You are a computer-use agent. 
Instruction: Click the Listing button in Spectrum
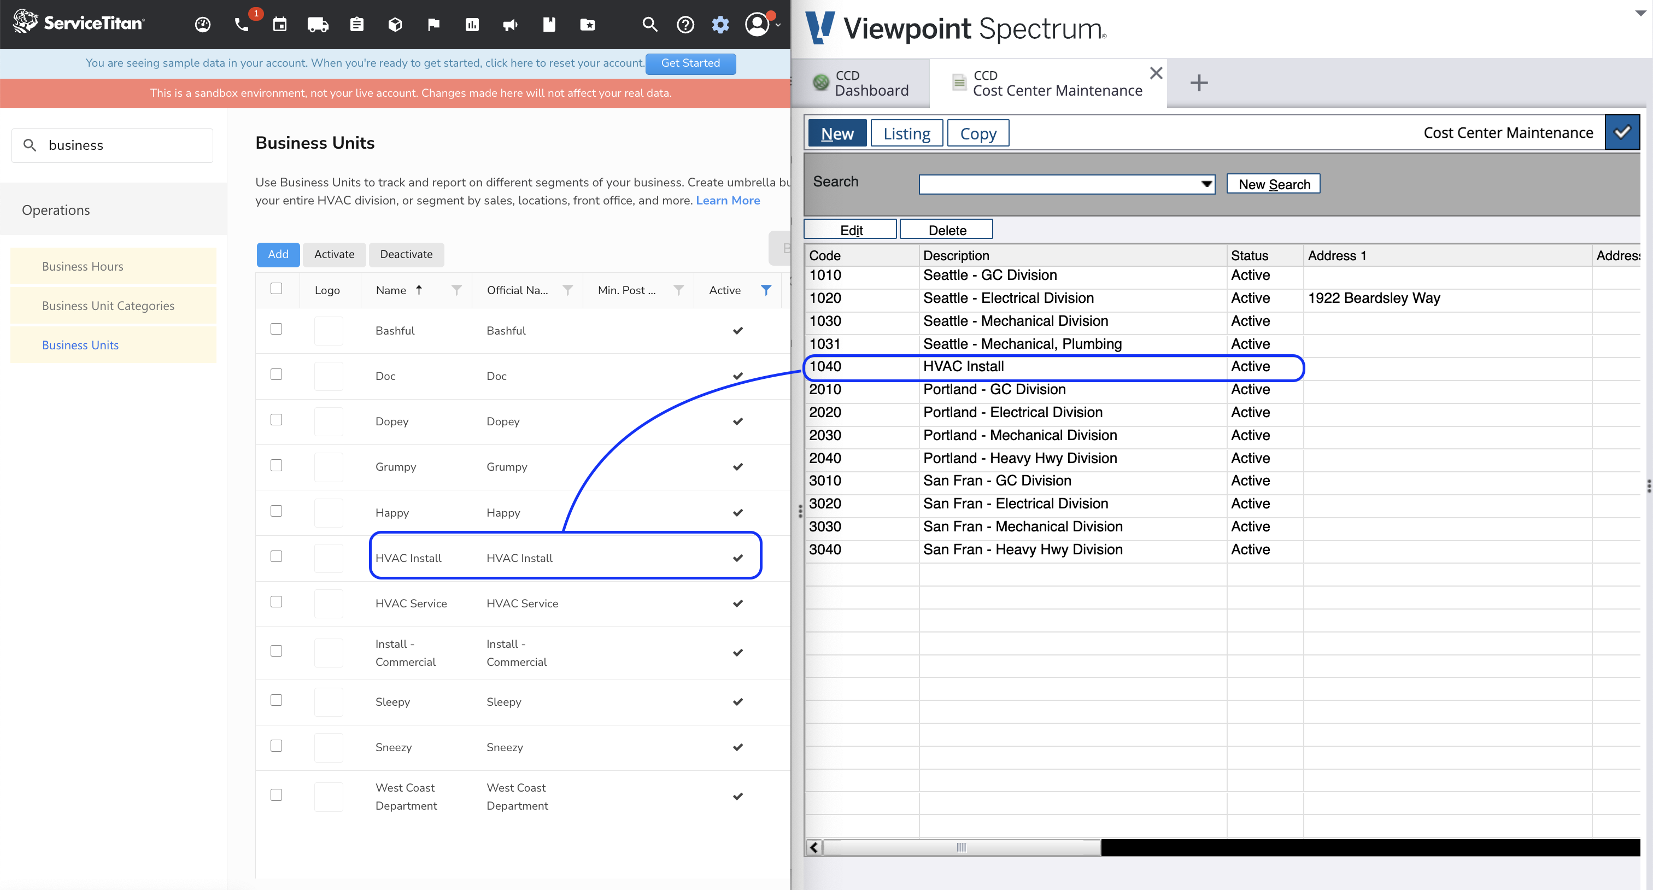pos(907,133)
